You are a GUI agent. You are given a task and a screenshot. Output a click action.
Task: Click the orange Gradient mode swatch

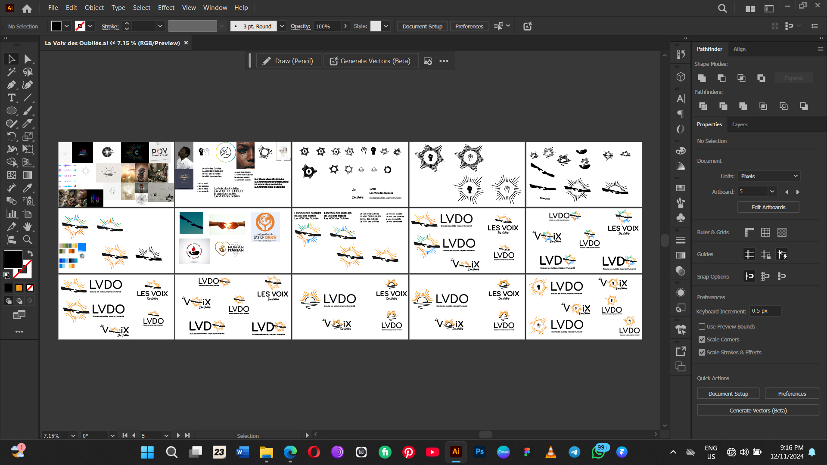(x=19, y=288)
